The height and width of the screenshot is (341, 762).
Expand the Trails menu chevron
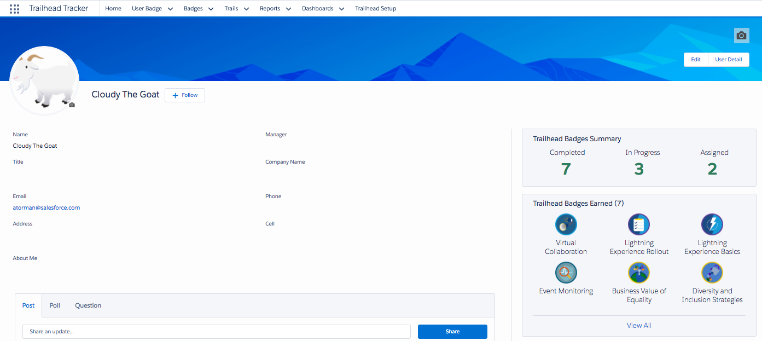tap(246, 9)
